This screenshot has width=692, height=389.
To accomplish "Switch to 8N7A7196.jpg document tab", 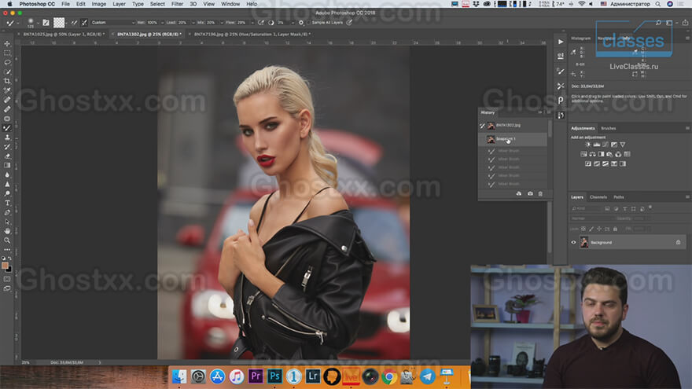I will (x=252, y=34).
